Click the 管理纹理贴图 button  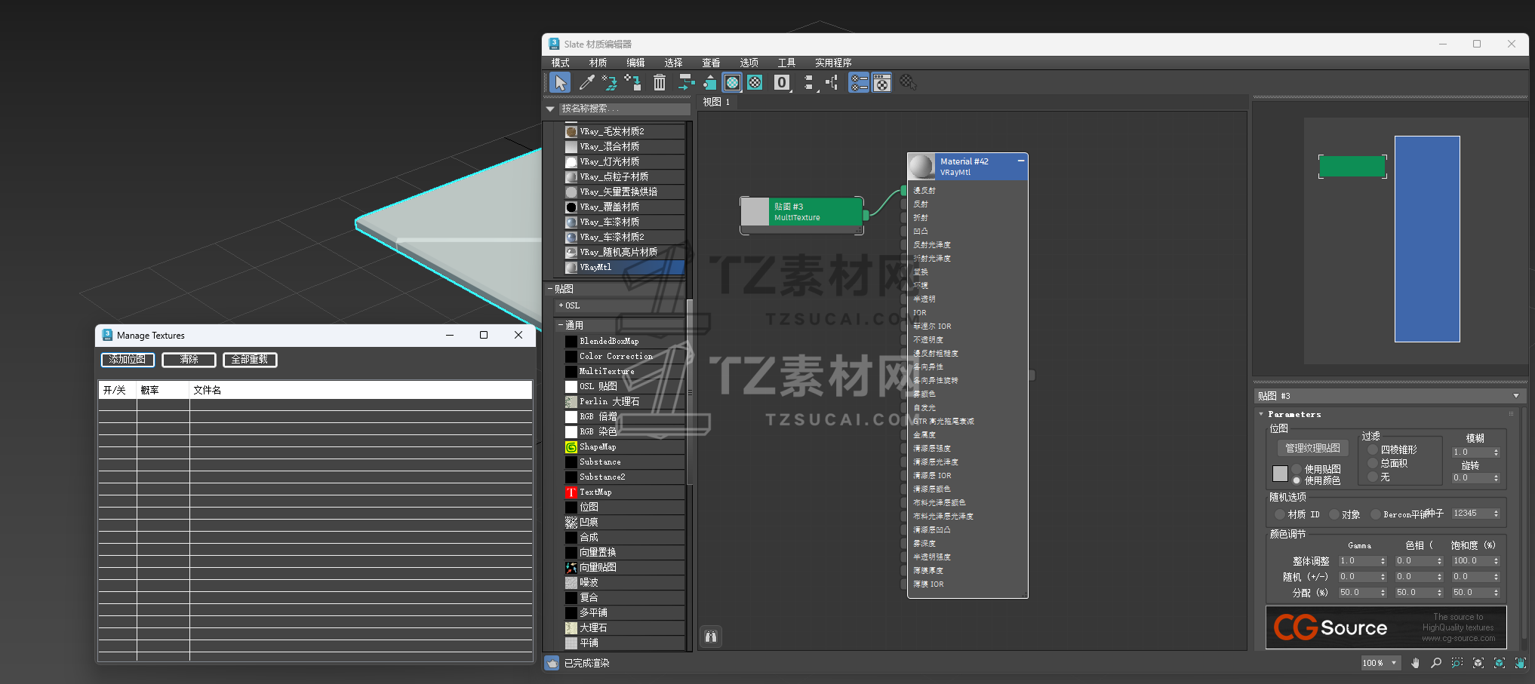(x=1312, y=448)
